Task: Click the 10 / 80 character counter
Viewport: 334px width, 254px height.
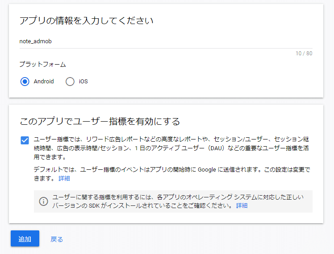Action: 304,53
